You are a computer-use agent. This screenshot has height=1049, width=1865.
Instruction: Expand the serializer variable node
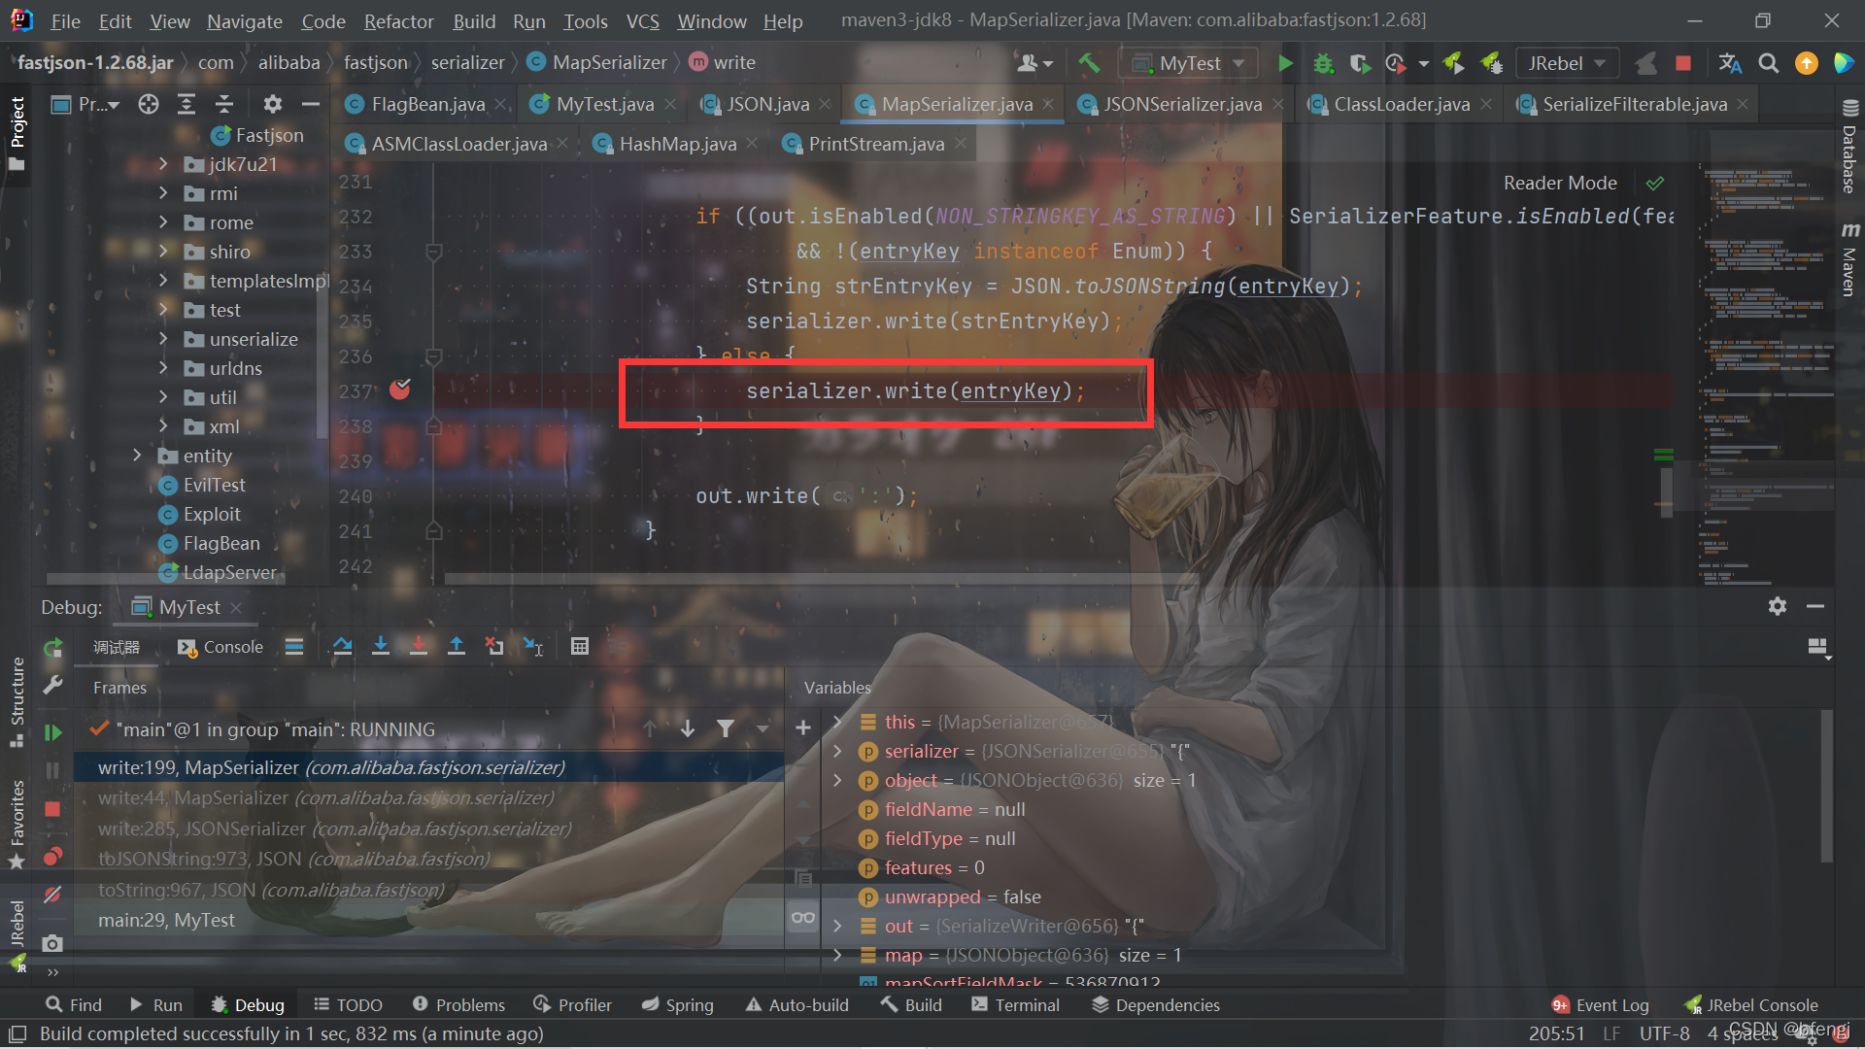tap(837, 751)
